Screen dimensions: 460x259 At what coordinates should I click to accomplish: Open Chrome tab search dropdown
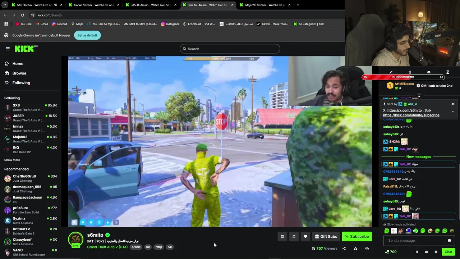5,5
